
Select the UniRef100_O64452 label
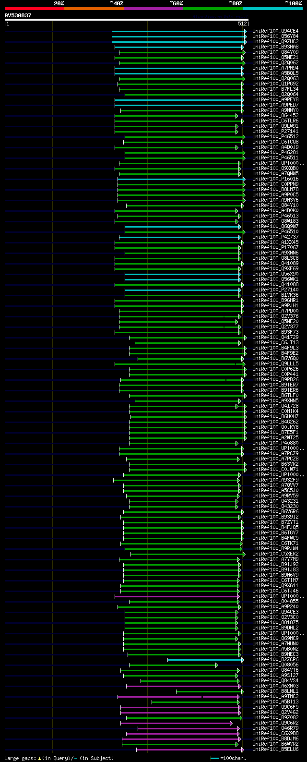[x=275, y=115]
